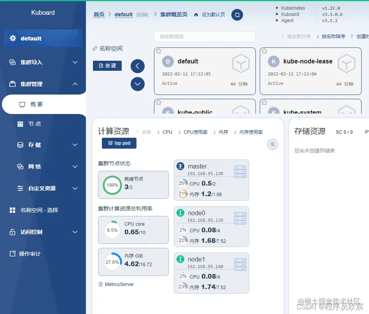Expand the 自定义资源 submenu chevron

(x=75, y=188)
